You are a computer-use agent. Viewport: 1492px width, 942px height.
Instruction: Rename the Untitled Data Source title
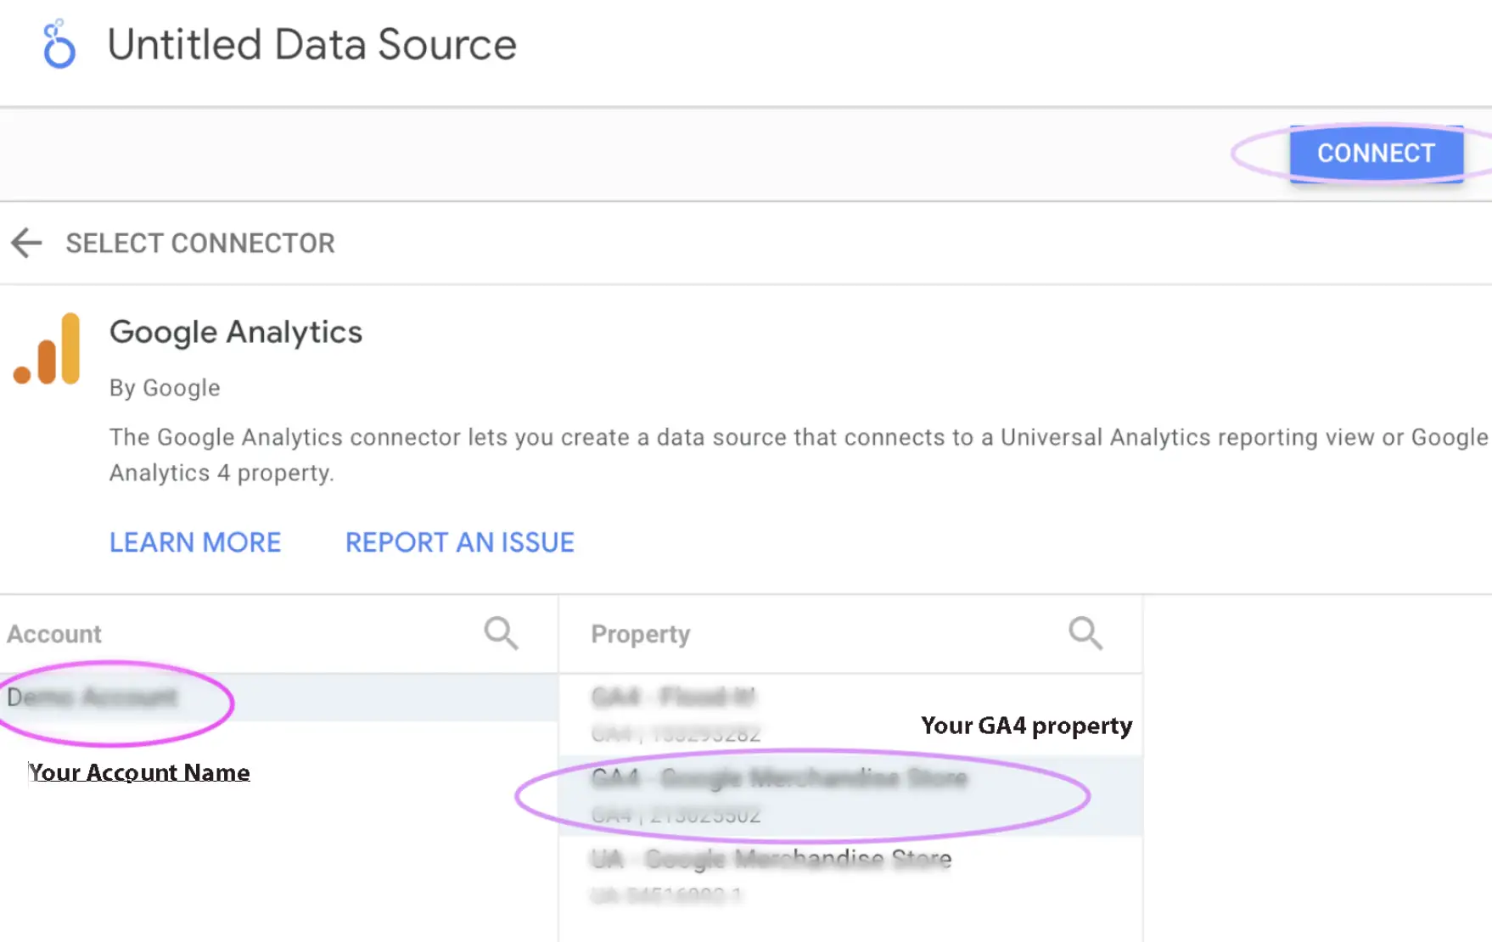(311, 44)
